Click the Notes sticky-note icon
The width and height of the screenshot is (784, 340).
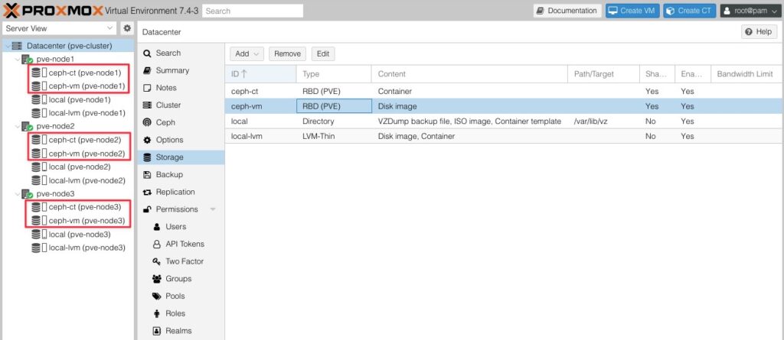click(146, 88)
